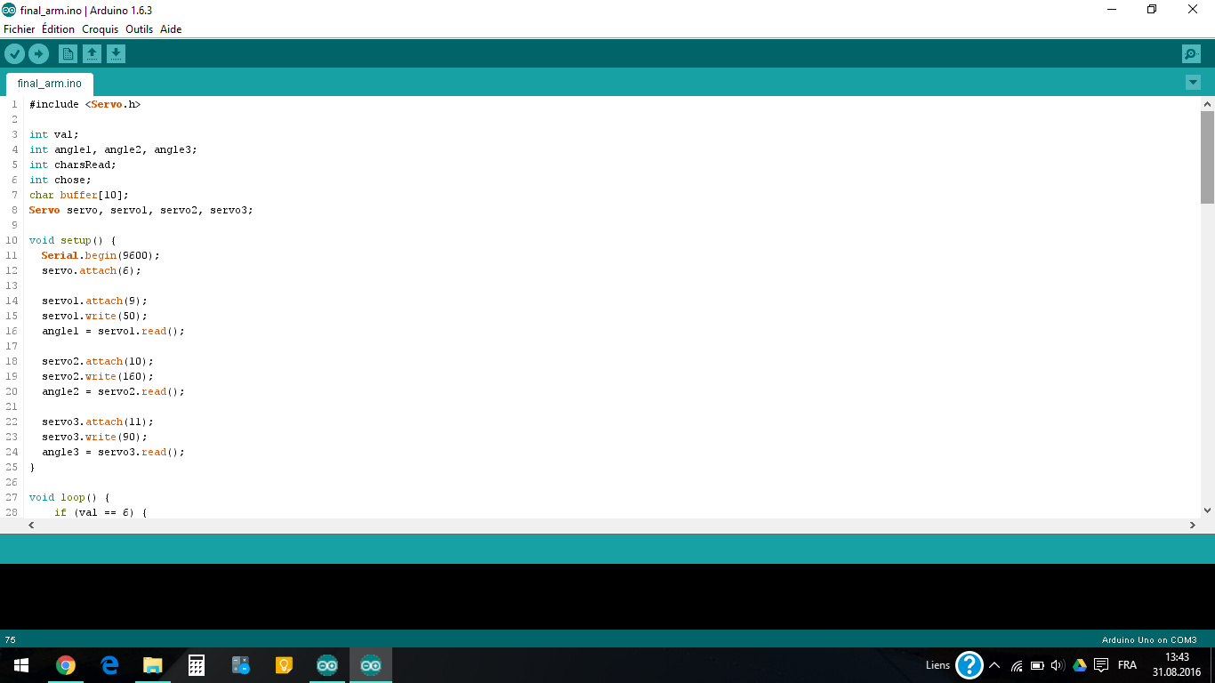The height and width of the screenshot is (683, 1215).
Task: Place cursor on "Serial.begin(9600);" line
Action: [101, 255]
